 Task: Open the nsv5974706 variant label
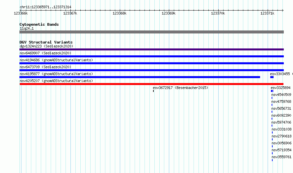[281, 122]
